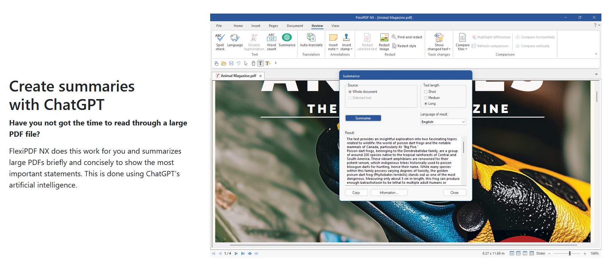Viewport: 615px width, 261px height.
Task: Undo using the quick access arrow
Action: [x=238, y=63]
